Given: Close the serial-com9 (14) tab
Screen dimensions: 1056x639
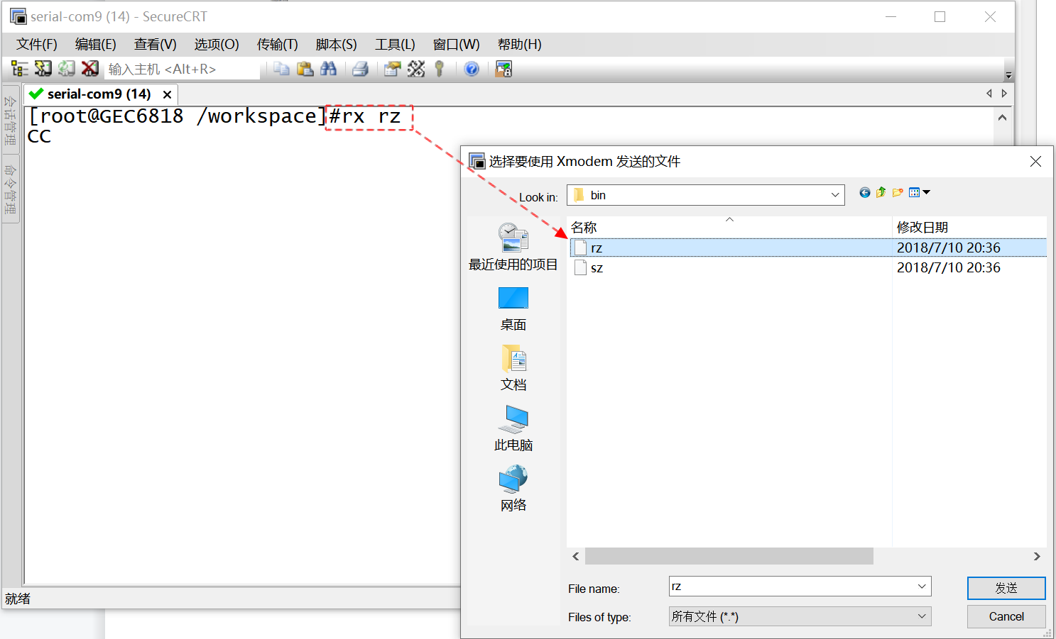Looking at the screenshot, I should coord(167,94).
